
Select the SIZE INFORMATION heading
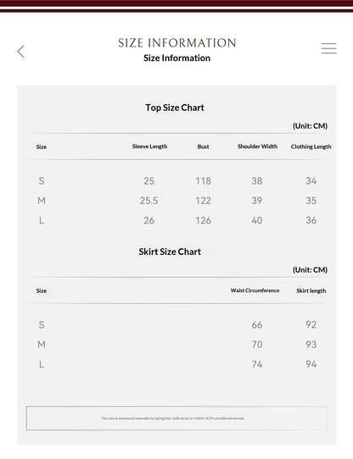point(177,42)
